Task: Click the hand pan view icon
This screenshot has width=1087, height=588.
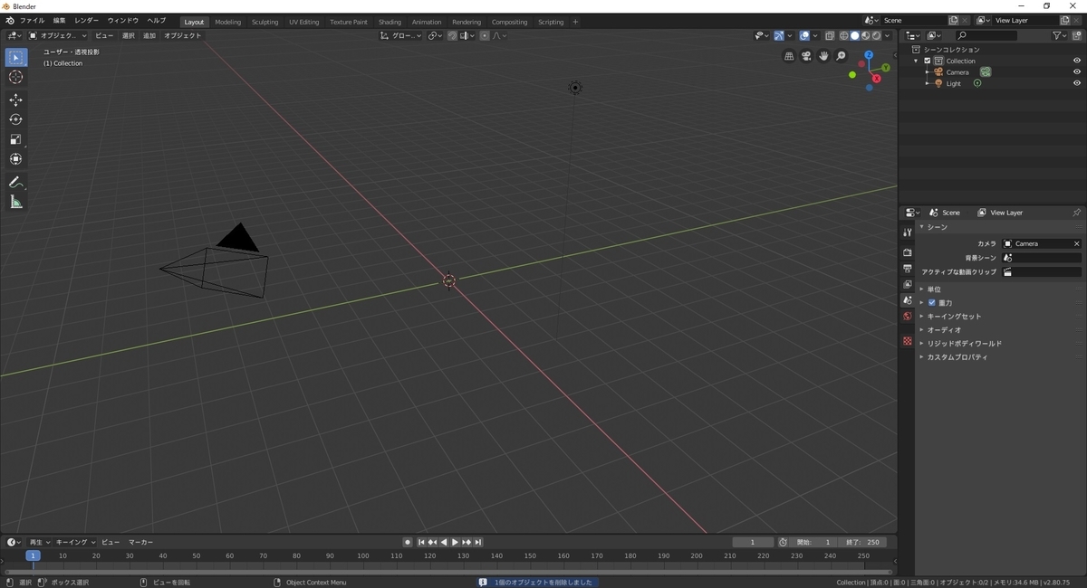Action: (823, 56)
